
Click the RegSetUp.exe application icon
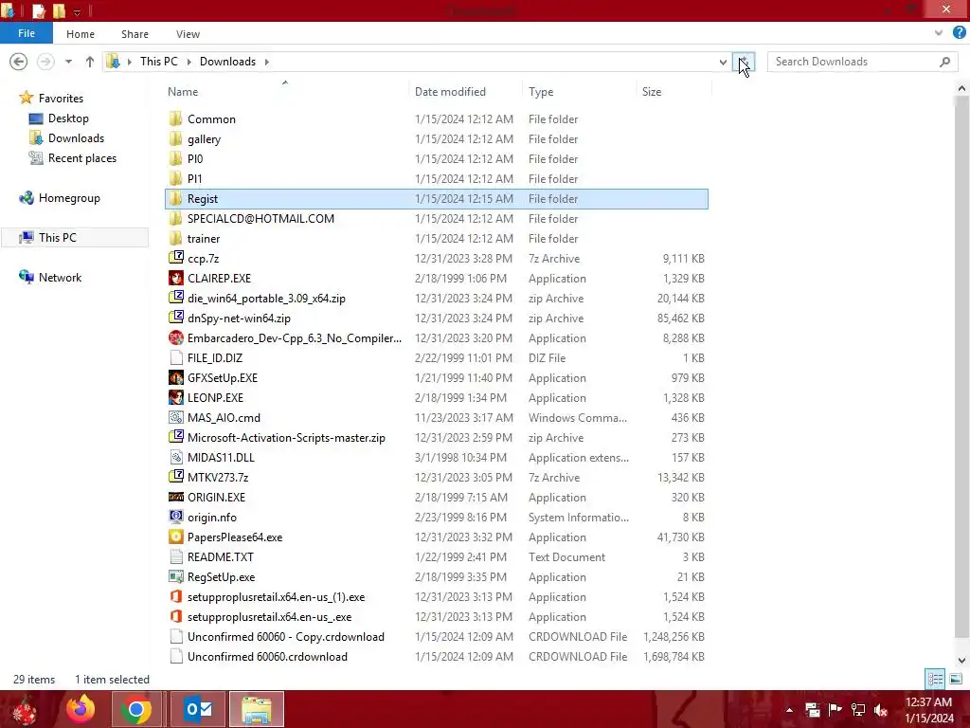point(176,576)
